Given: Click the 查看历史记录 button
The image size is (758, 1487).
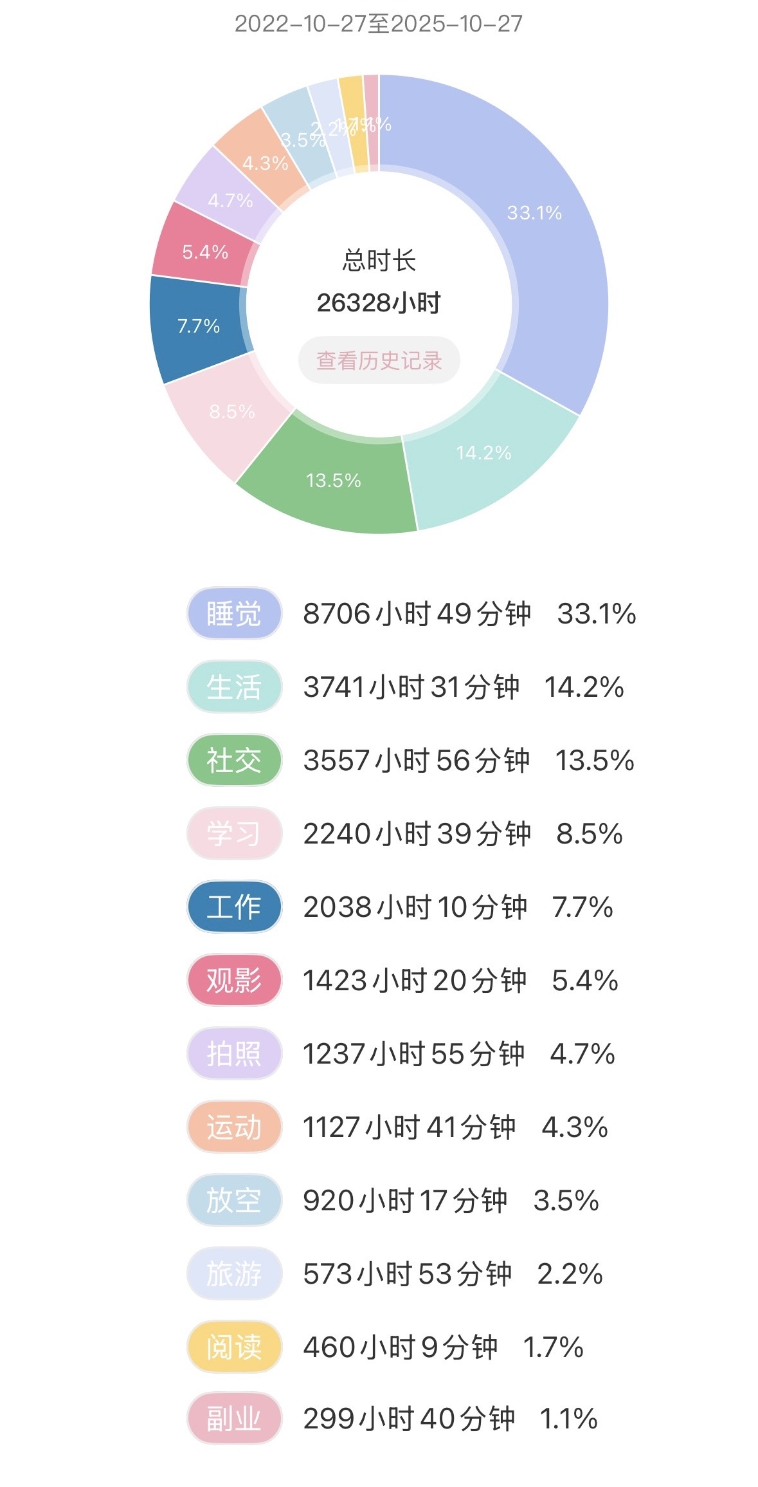Looking at the screenshot, I should tap(379, 360).
